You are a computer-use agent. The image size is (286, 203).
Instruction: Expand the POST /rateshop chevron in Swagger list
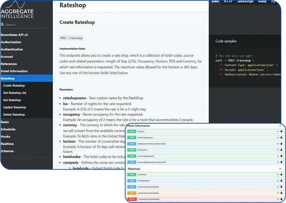pyautogui.click(x=278, y=175)
